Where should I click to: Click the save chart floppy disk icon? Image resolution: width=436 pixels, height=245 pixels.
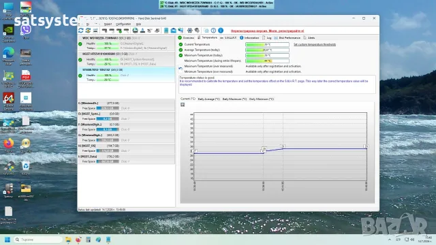(183, 105)
